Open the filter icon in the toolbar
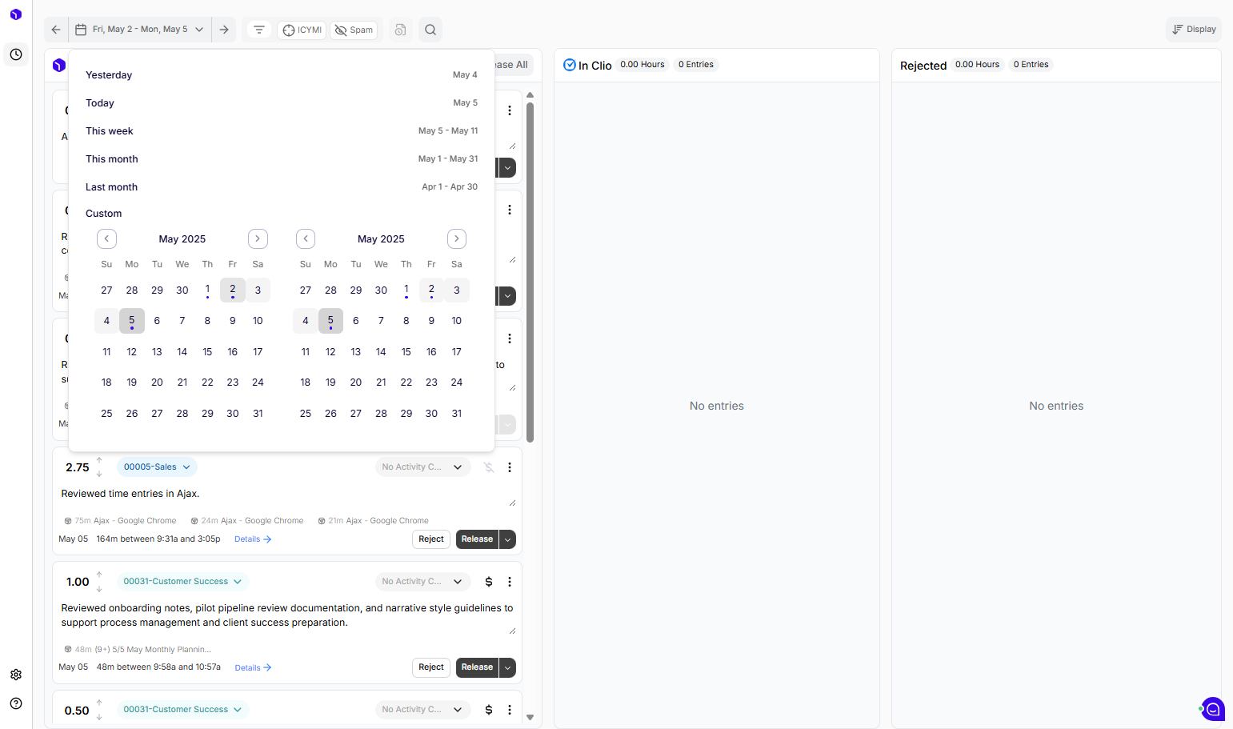Viewport: 1233px width, 729px height. pyautogui.click(x=259, y=30)
